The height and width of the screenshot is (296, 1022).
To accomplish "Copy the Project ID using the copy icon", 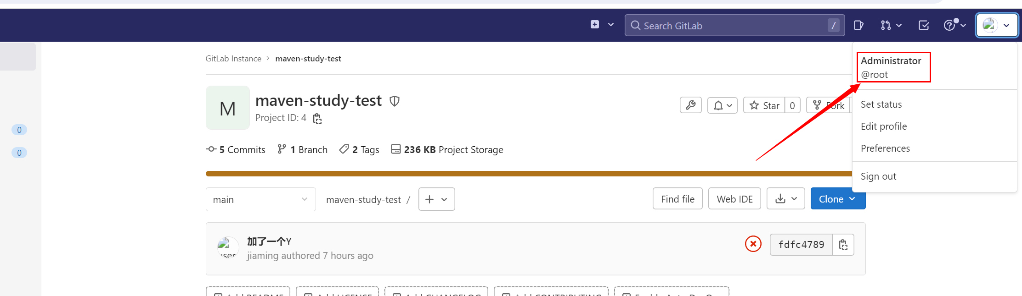I will [317, 118].
